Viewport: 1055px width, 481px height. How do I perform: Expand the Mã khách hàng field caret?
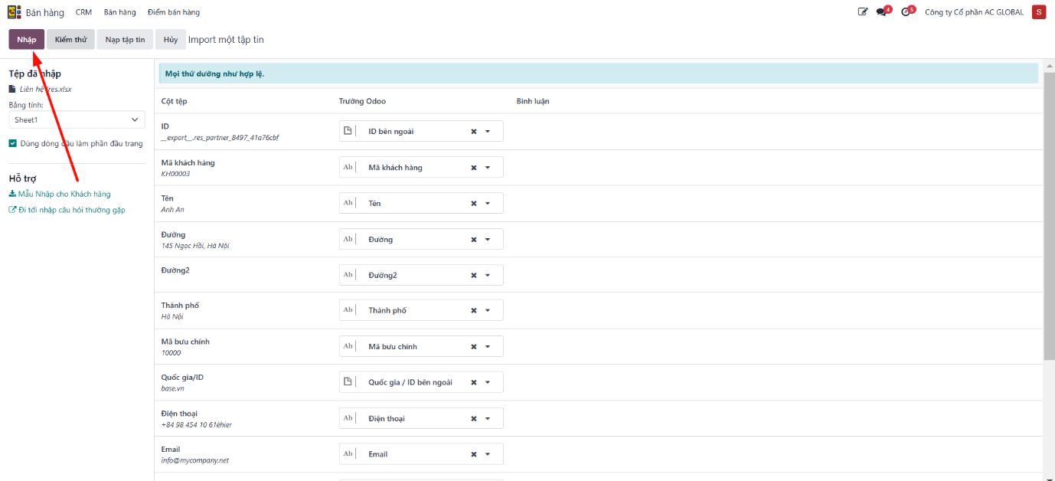(x=488, y=168)
